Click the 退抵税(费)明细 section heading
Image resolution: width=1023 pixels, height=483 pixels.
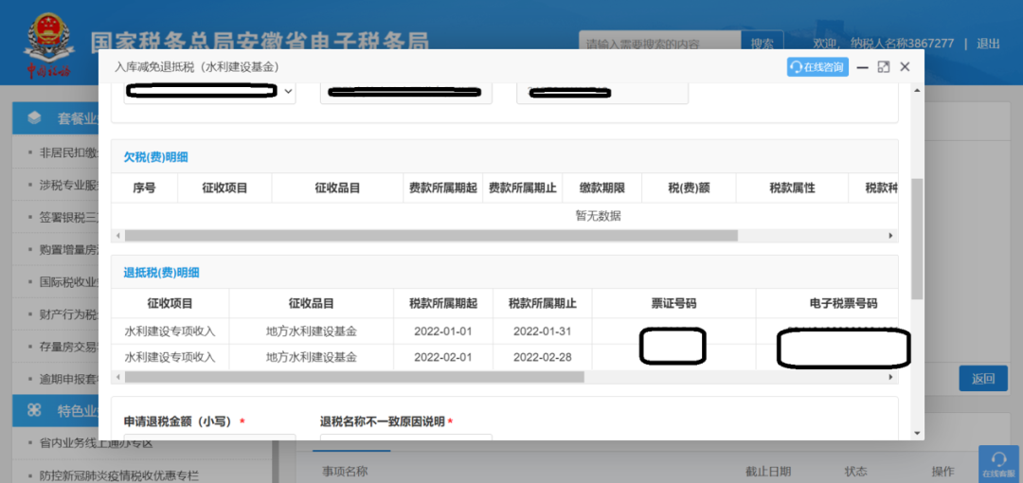tap(162, 273)
